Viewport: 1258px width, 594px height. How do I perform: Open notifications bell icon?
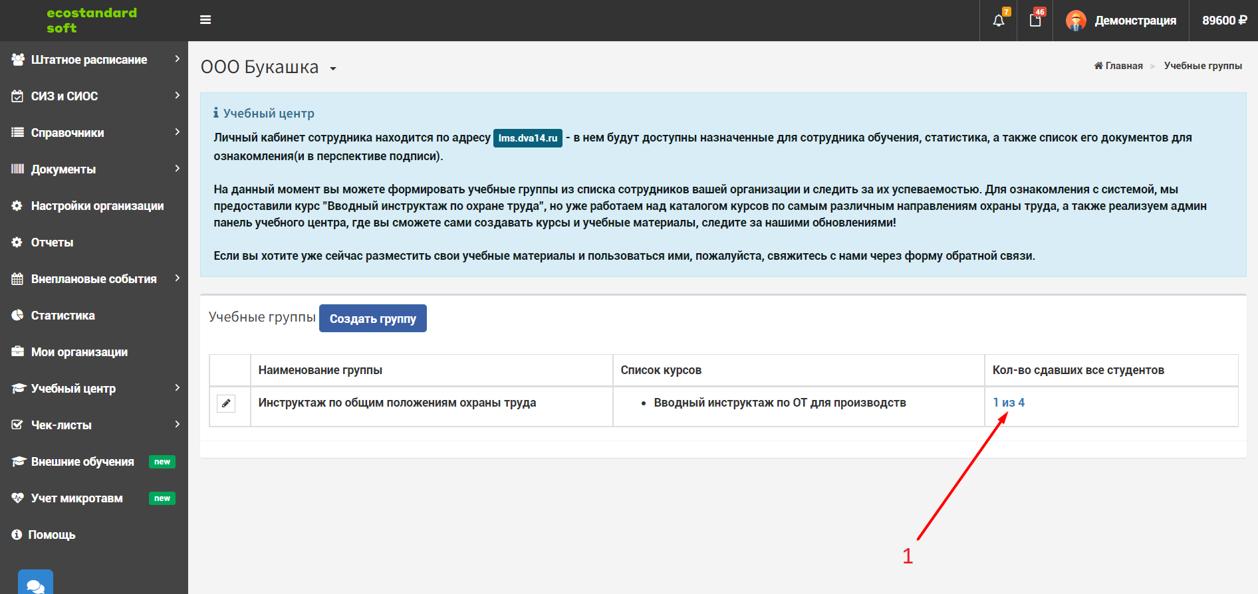click(999, 21)
